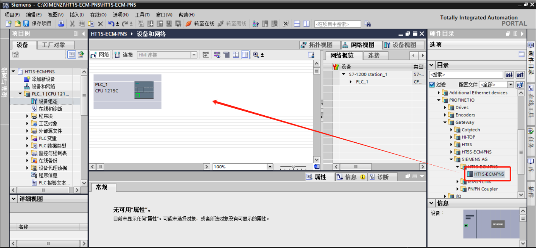
Task: Switch to the 拓扑视图 tab
Action: tap(320, 45)
